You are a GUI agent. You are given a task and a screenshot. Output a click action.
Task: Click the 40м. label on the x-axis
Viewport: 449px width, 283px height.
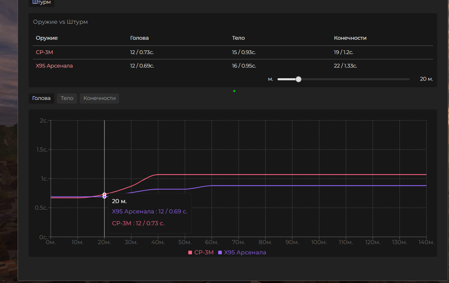(158, 243)
